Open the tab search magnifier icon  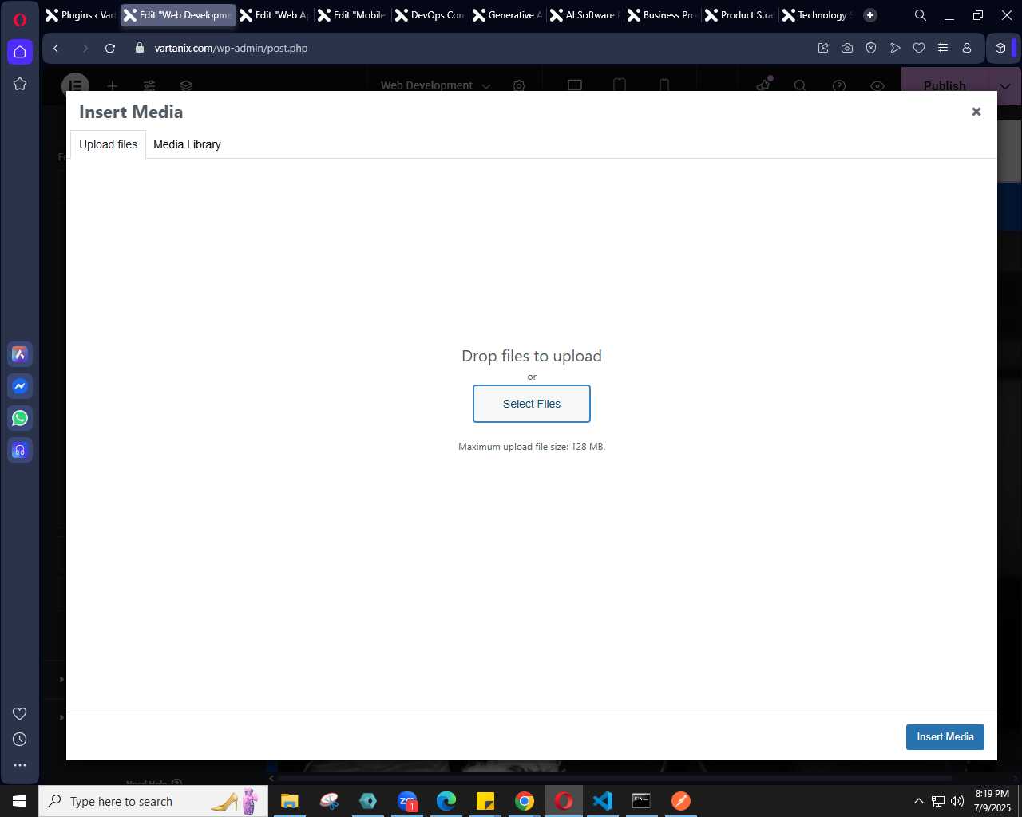tap(921, 15)
